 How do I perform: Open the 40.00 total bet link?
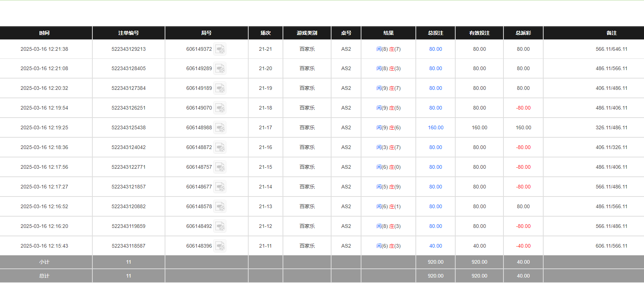coord(436,246)
